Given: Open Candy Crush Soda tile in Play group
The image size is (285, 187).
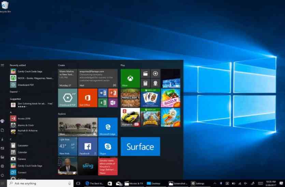Looking at the screenshot, I should (x=171, y=98).
